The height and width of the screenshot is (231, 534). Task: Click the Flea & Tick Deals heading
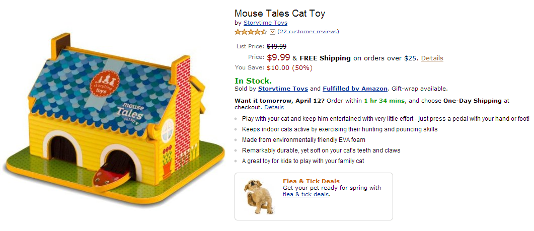point(311,181)
